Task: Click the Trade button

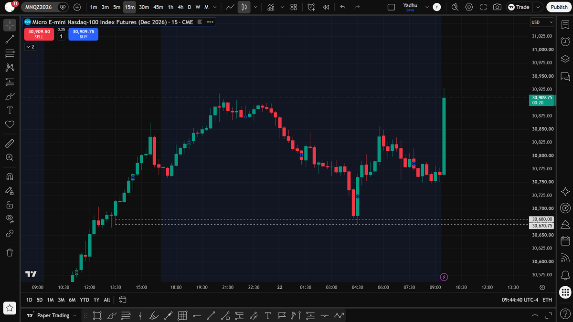Action: tap(520, 7)
